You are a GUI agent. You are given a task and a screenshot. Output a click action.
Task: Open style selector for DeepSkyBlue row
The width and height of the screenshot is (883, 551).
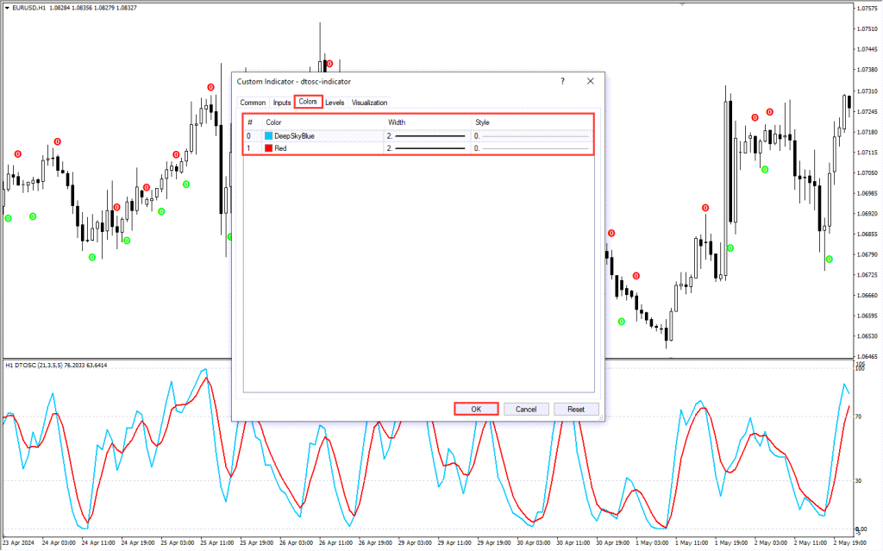point(532,135)
